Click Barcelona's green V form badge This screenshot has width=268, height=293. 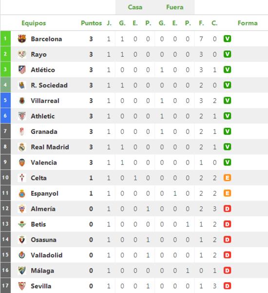pos(227,39)
